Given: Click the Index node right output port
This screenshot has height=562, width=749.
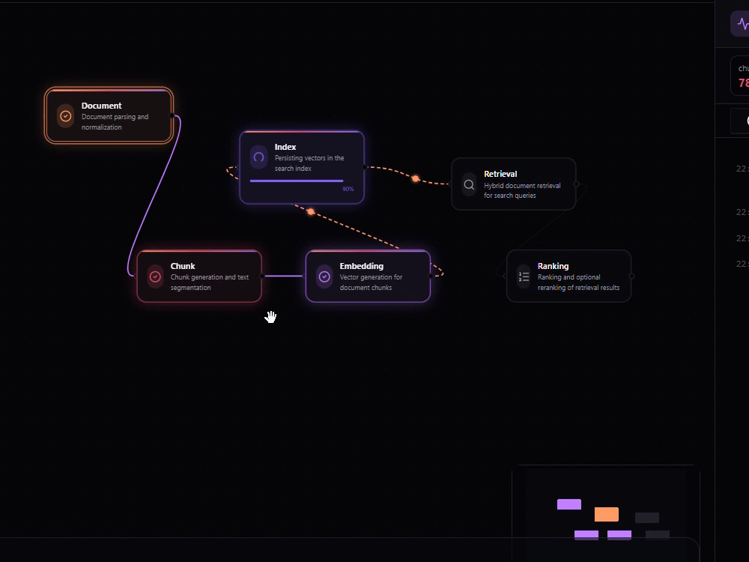Looking at the screenshot, I should tap(365, 167).
